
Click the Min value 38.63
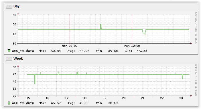[113, 103]
